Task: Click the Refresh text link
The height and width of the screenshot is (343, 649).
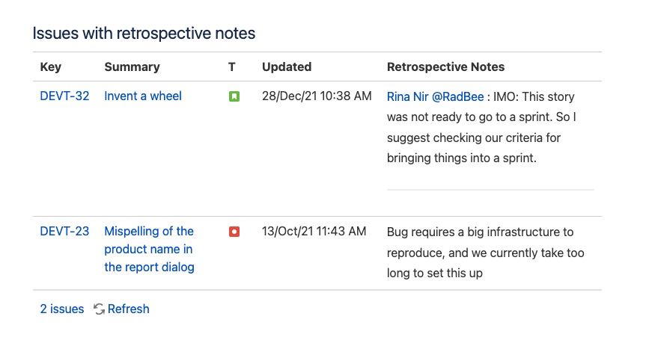Action: [128, 309]
